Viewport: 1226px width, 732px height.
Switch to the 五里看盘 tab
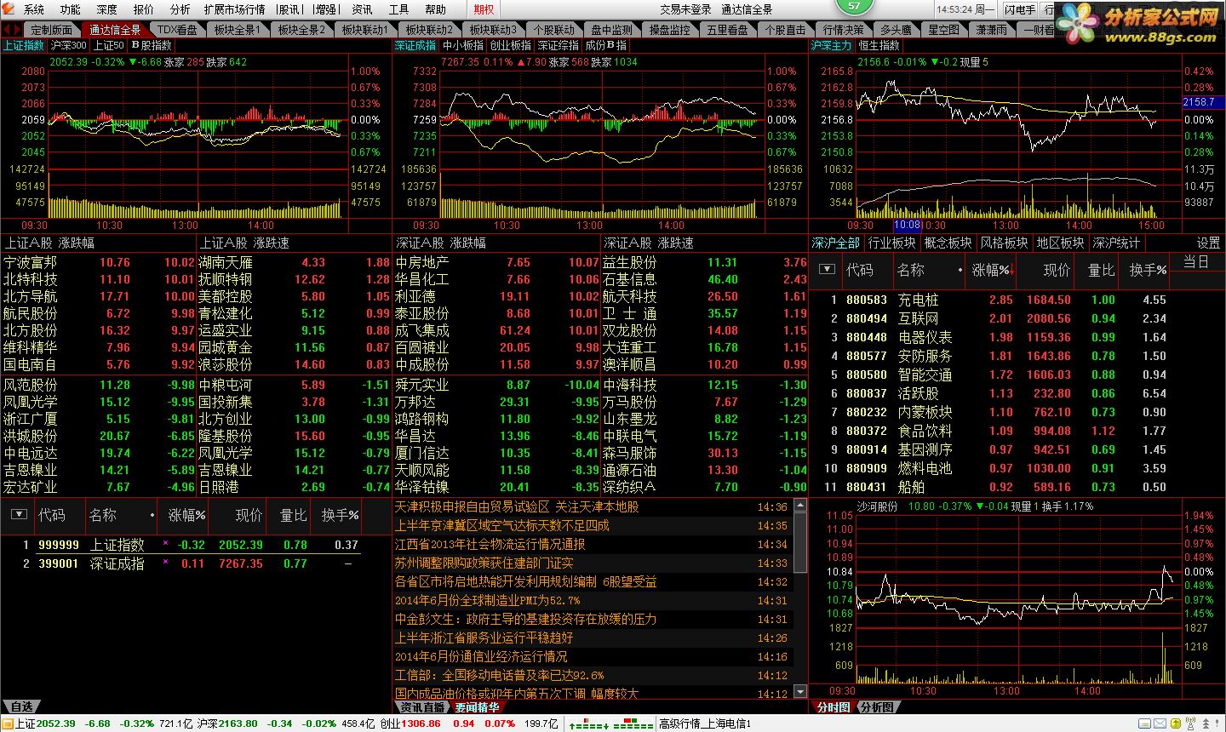[728, 30]
